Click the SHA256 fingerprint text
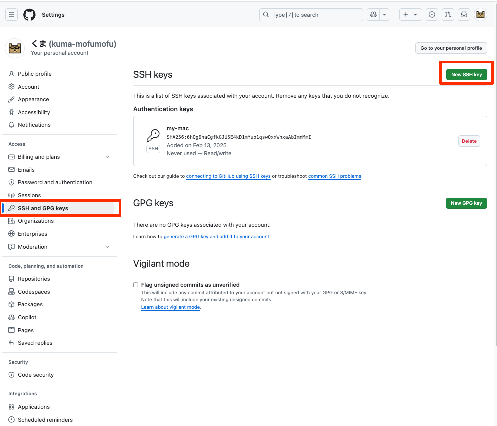The image size is (497, 426). pyautogui.click(x=239, y=137)
